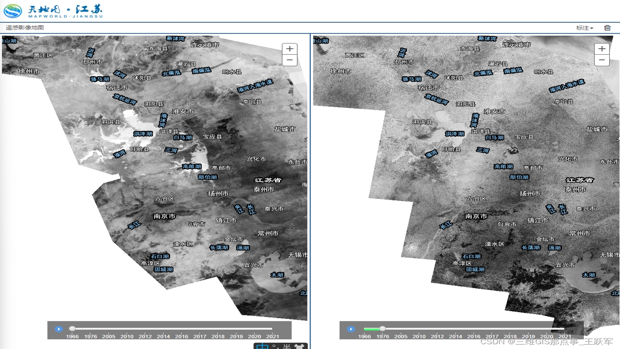Select year 1976 on the left timeline
The image size is (620, 349).
click(91, 336)
